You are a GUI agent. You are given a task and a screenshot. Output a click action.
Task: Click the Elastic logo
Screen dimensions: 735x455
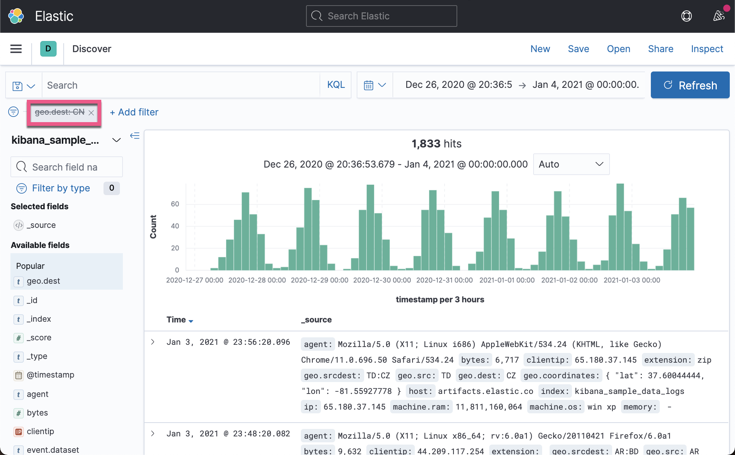coord(16,16)
